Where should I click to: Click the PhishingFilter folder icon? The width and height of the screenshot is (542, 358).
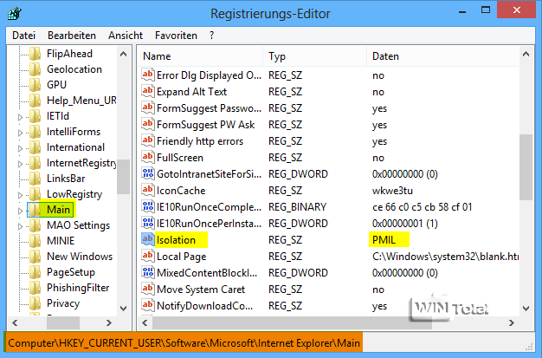pyautogui.click(x=35, y=288)
